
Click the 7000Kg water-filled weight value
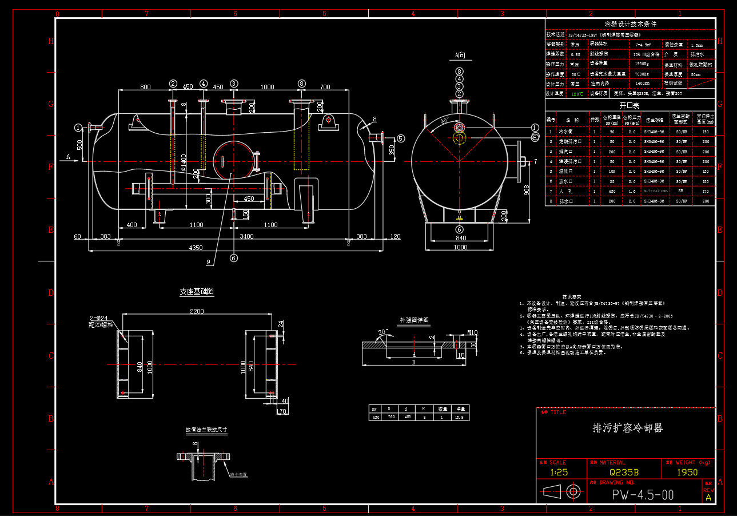point(642,74)
